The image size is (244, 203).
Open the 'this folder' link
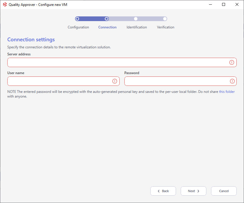227,92
